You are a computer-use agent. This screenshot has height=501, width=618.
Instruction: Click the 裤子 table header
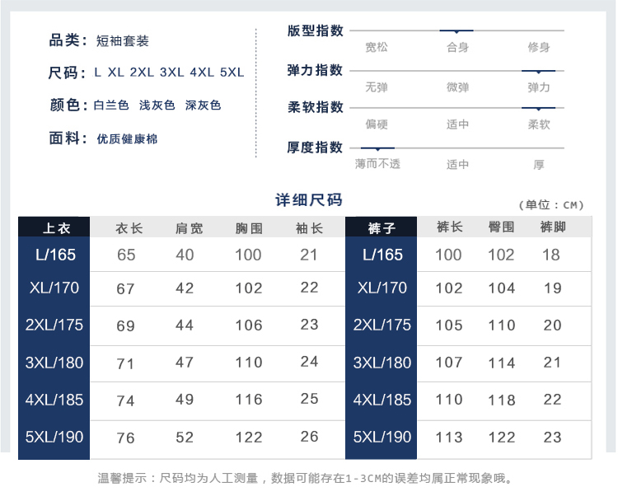pos(382,227)
